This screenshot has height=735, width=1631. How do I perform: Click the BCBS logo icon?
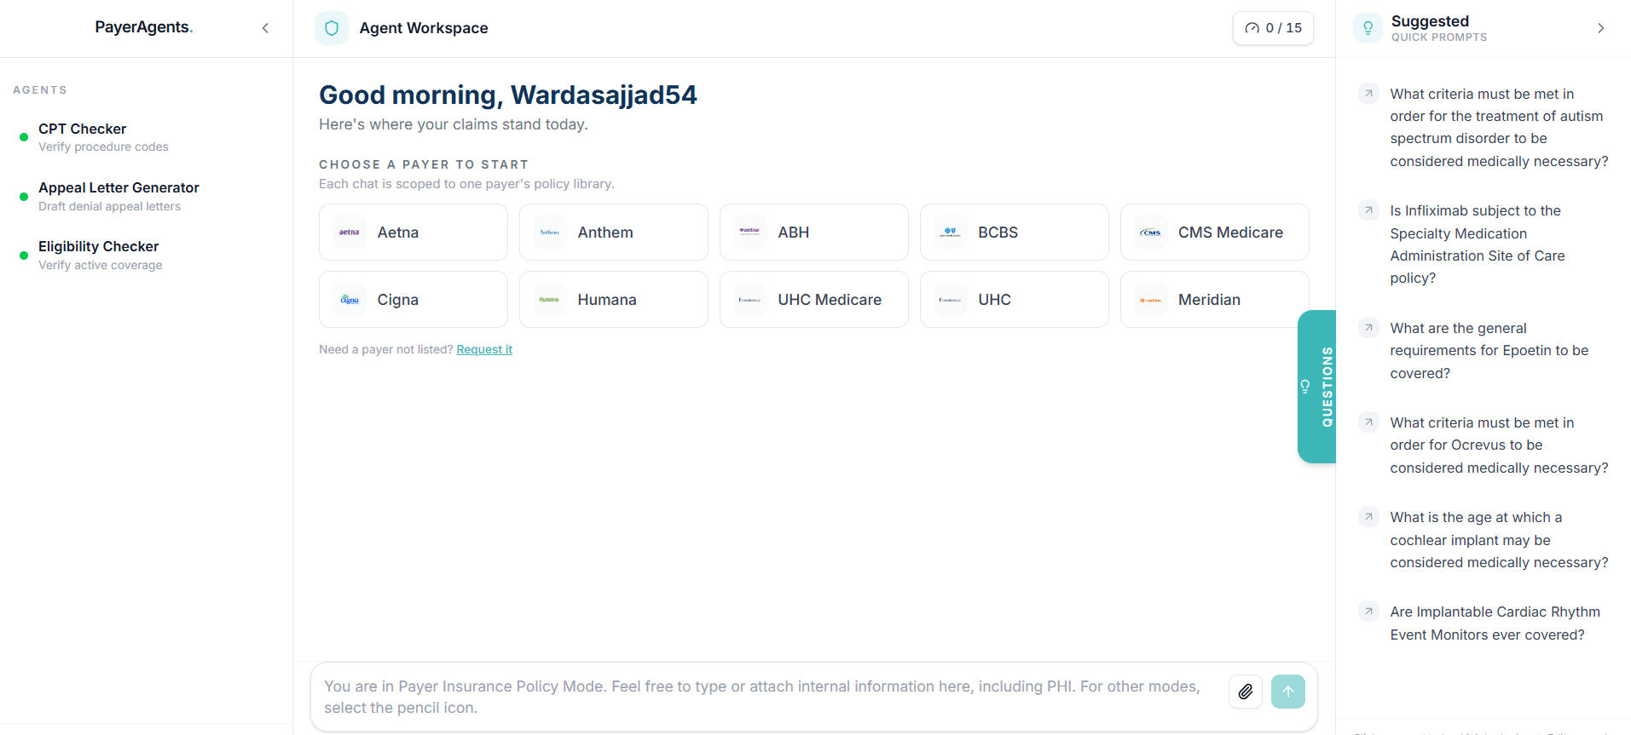click(x=951, y=232)
